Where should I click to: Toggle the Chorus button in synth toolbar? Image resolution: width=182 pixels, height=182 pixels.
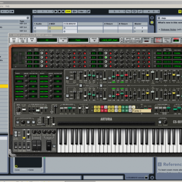(166, 40)
